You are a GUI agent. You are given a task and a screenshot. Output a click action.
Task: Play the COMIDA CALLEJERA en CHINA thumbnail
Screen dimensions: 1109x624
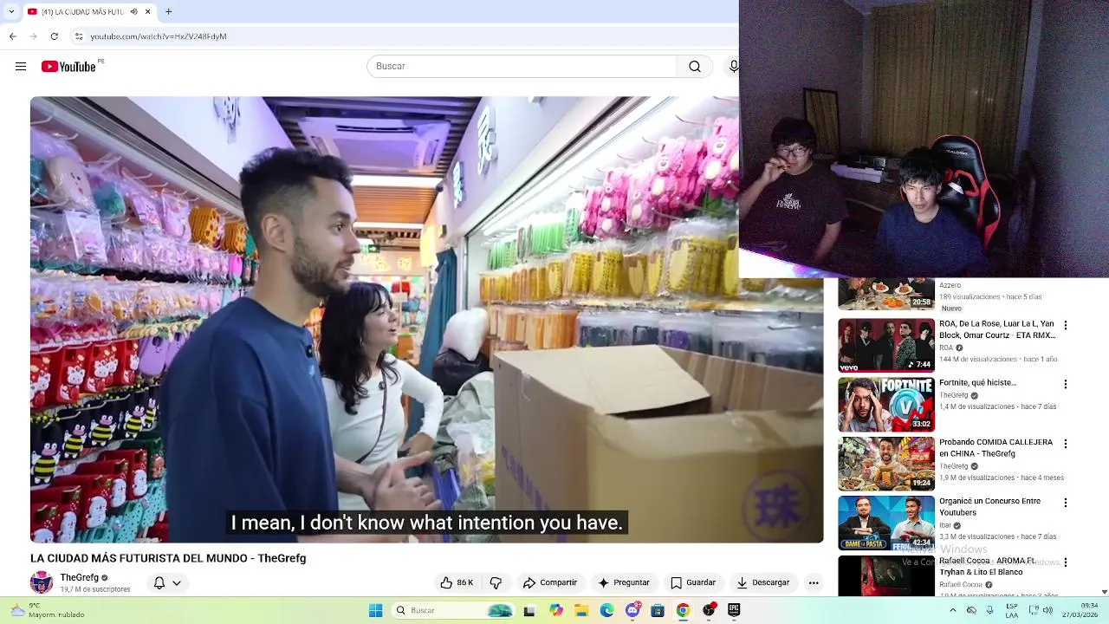(885, 464)
